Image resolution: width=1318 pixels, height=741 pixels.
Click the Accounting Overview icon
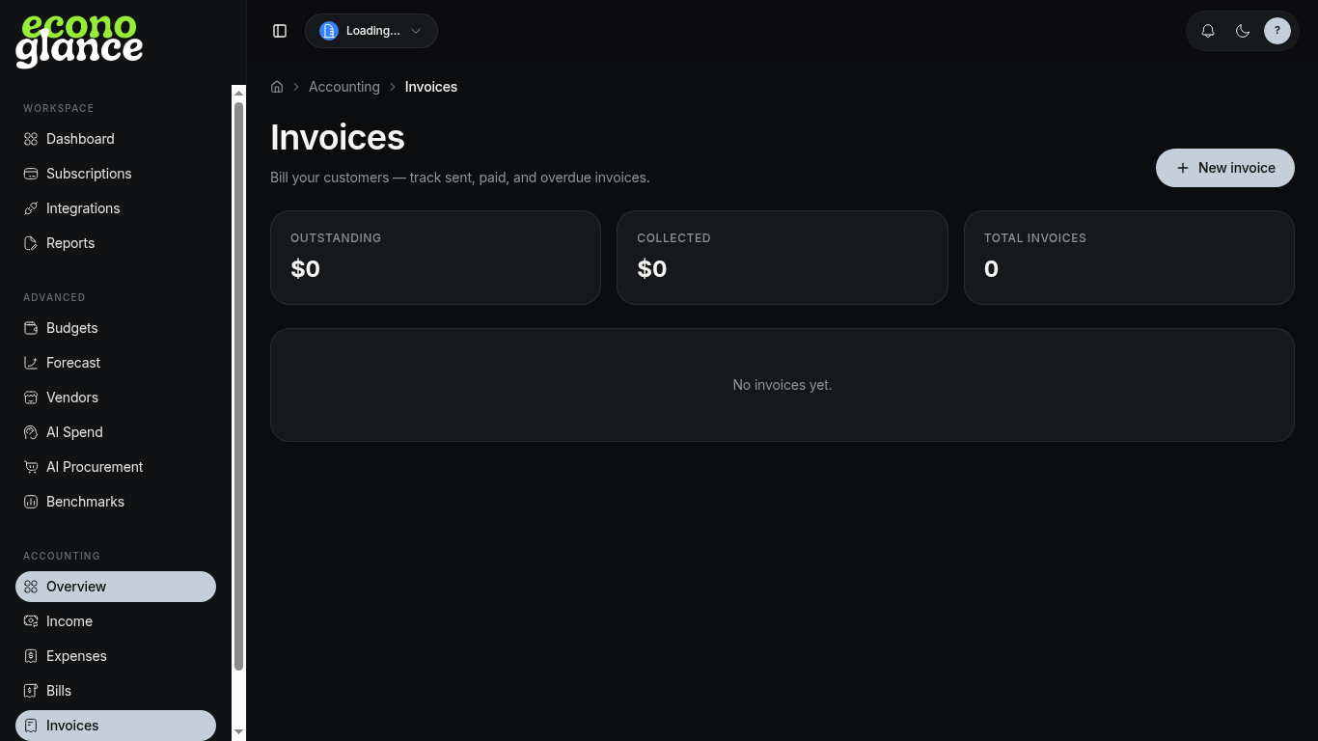(x=31, y=587)
